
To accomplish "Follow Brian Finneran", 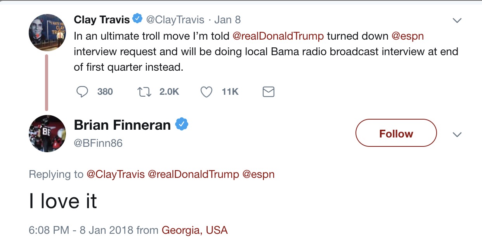I will point(396,133).
